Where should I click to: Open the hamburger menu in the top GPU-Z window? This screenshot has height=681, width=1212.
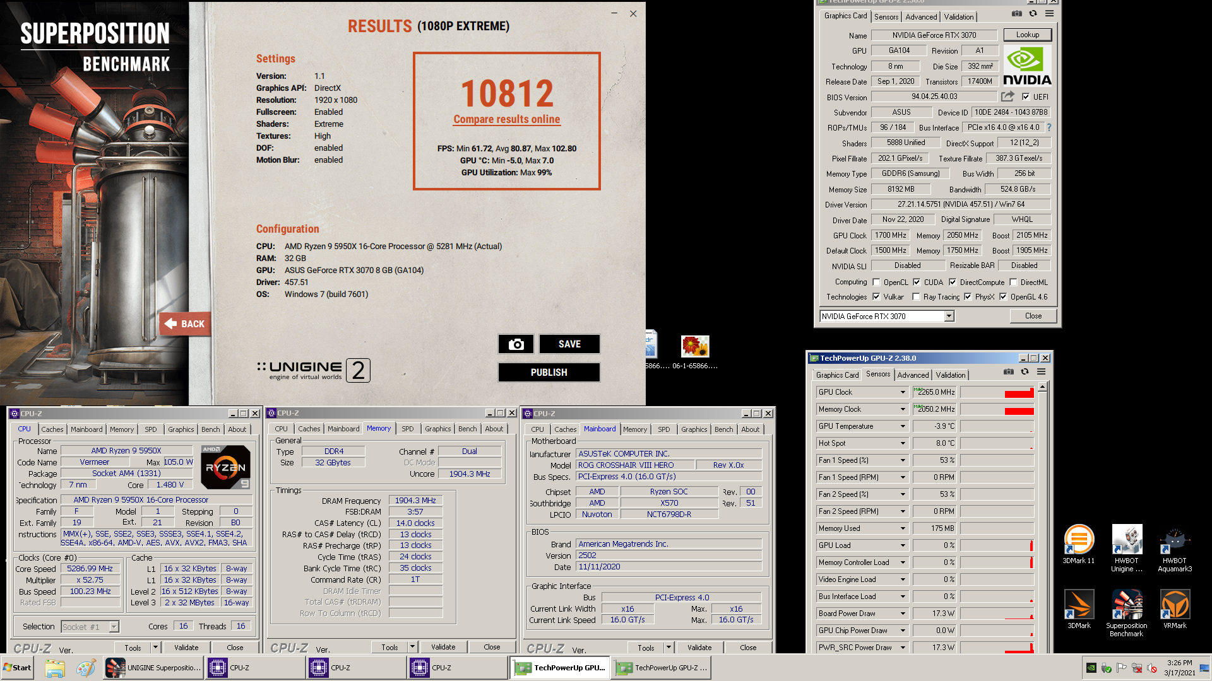pos(1049,13)
